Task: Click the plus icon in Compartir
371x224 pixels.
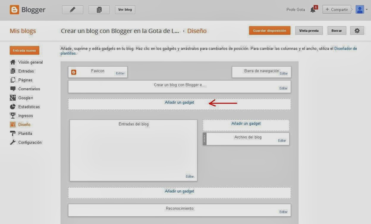Action: point(327,10)
